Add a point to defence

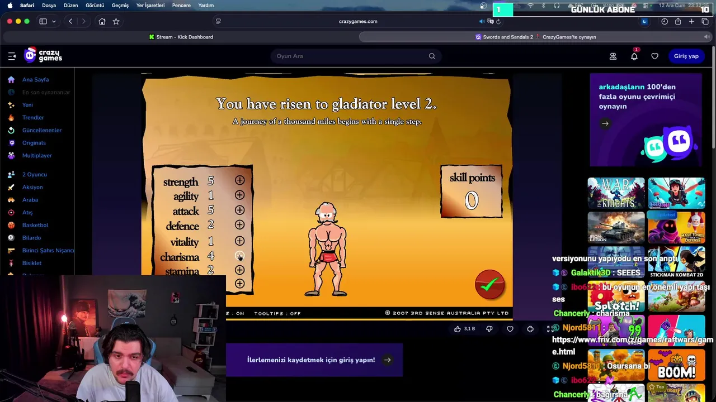(x=239, y=224)
